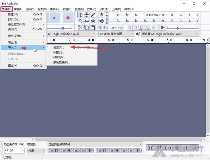The height and width of the screenshot is (160, 210).
Task: Click the recording level meter to start monitoring
Action: pyautogui.click(x=153, y=15)
